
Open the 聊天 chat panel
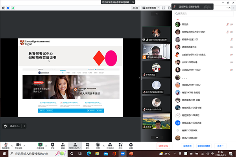pos(87,144)
